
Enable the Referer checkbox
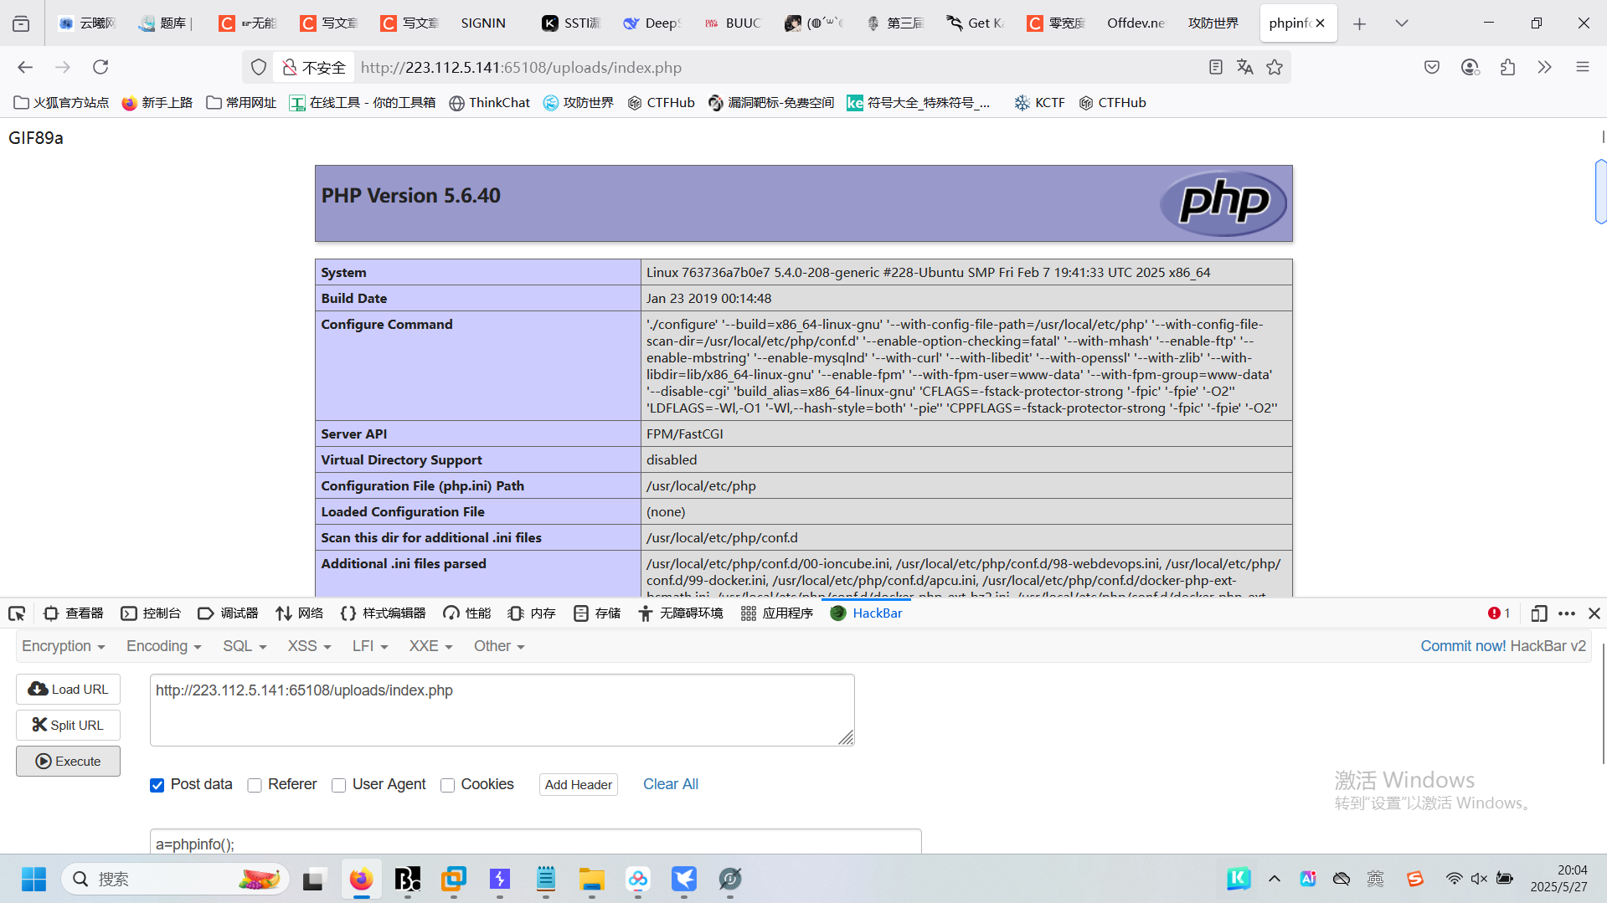coord(255,785)
